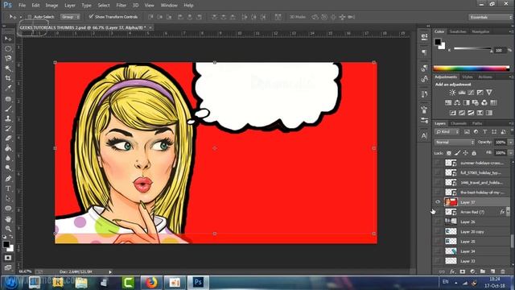Select the Eraser tool

[x=8, y=139]
